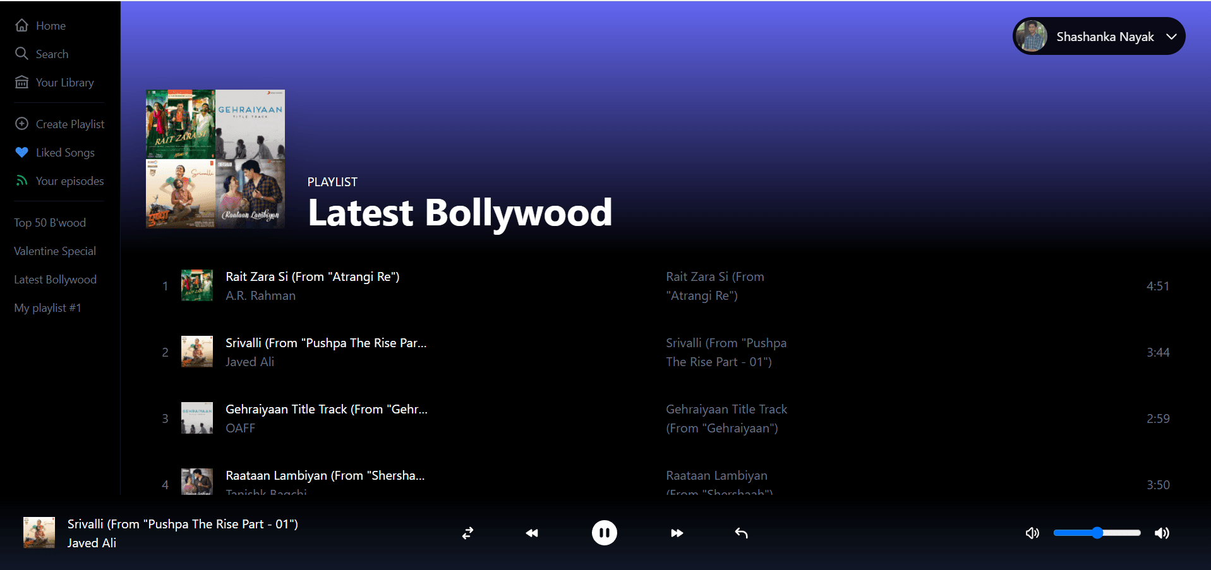Screen dimensions: 1211x570
Task: Open Search from the sidebar
Action: point(52,54)
